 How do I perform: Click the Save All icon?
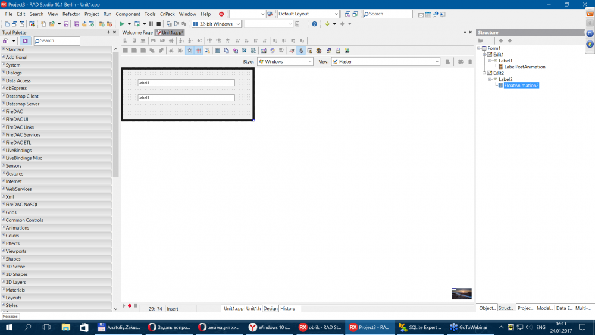coord(77,24)
